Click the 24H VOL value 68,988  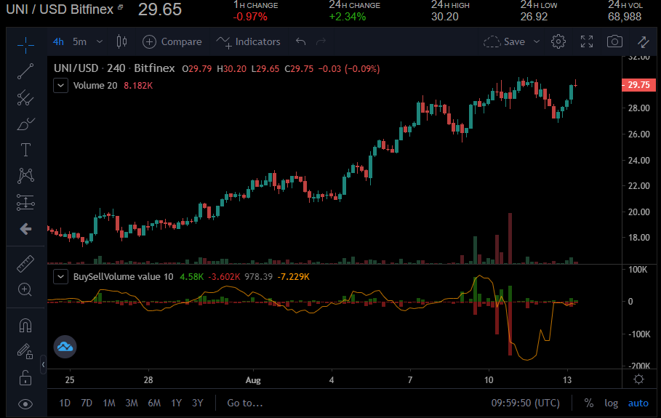(625, 17)
